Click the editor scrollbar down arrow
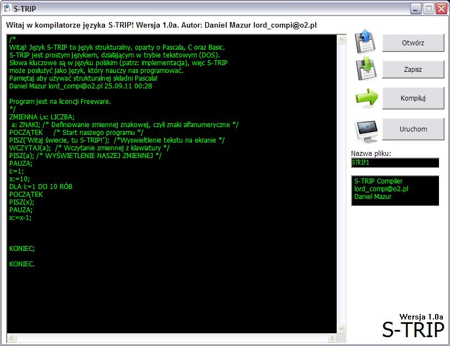This screenshot has width=450, height=346. point(341,328)
